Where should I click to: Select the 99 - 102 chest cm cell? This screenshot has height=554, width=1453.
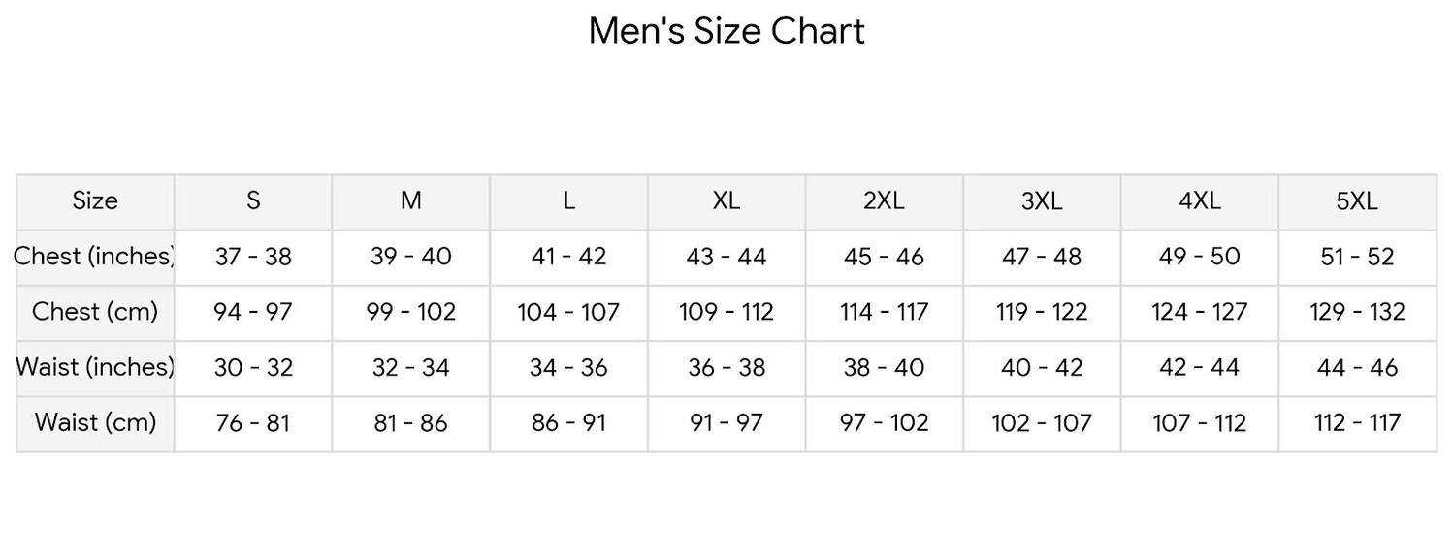coord(411,312)
